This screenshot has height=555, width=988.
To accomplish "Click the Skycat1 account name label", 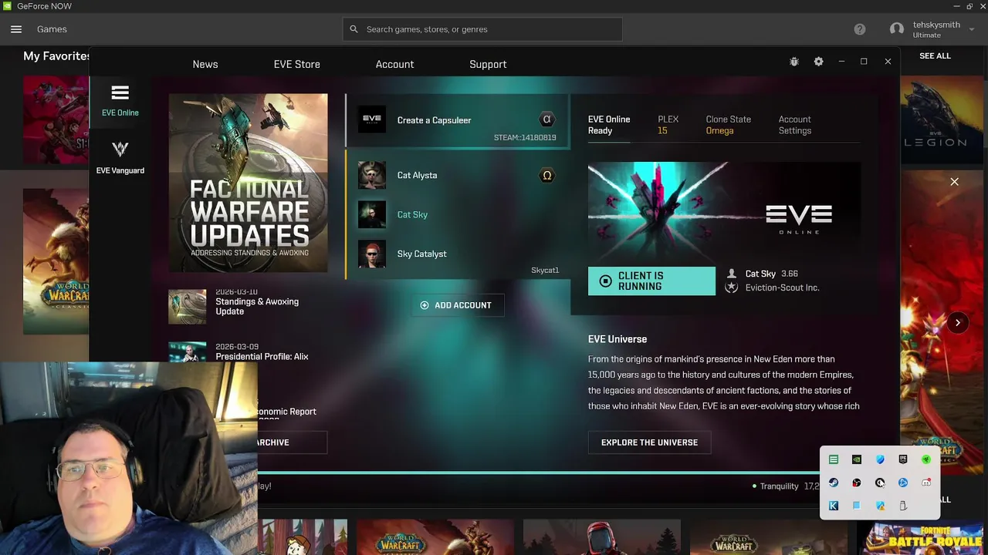I will pyautogui.click(x=545, y=271).
